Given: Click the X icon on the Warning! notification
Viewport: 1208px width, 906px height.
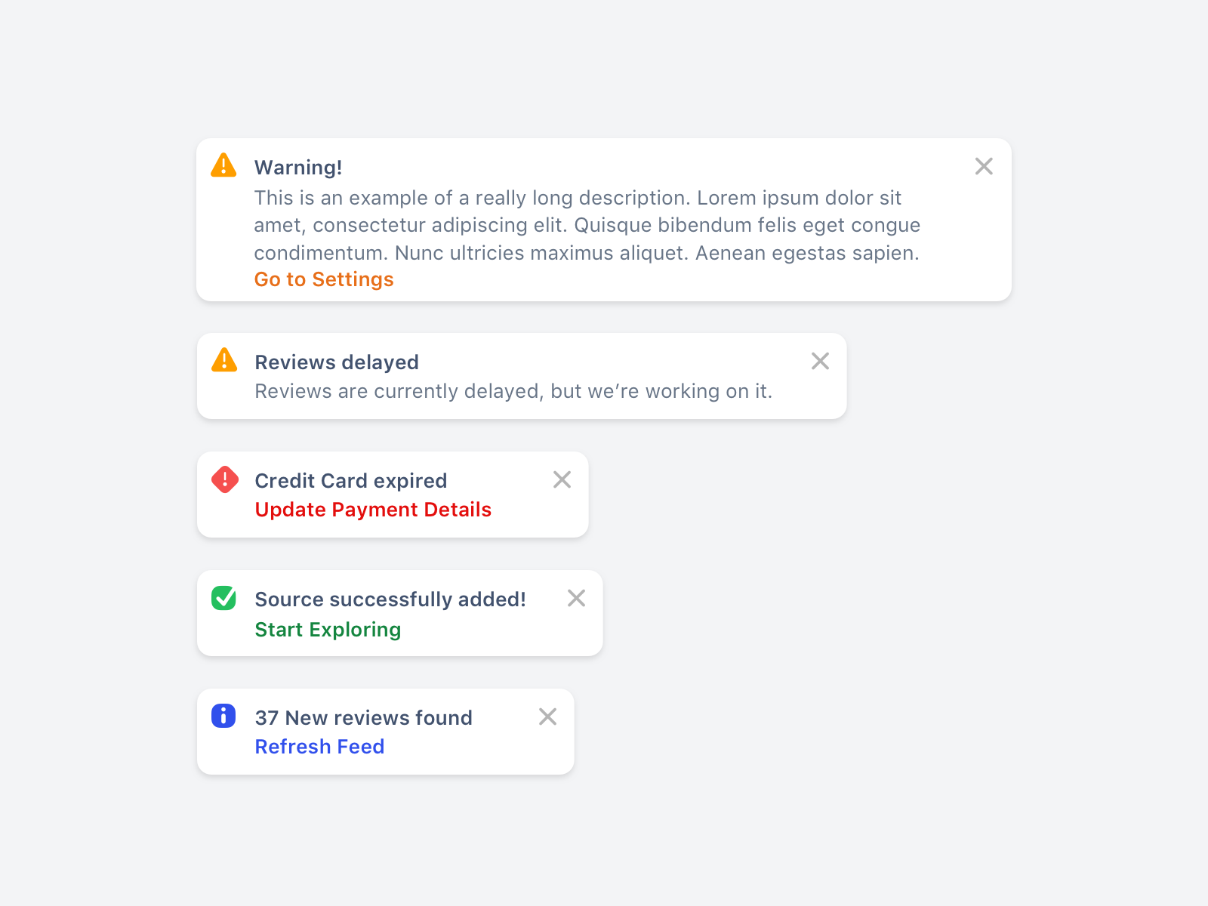Looking at the screenshot, I should coord(984,166).
